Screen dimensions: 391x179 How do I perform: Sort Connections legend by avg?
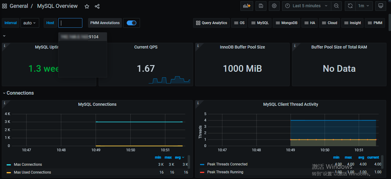pos(179,157)
